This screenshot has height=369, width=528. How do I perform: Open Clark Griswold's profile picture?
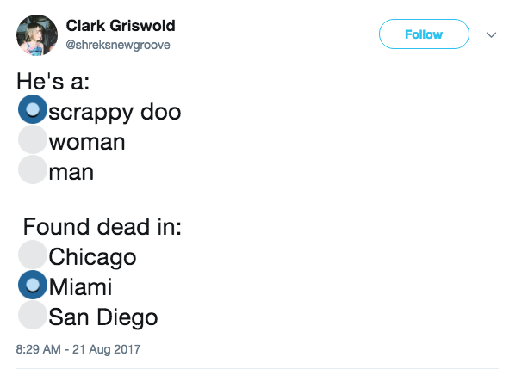pyautogui.click(x=37, y=35)
